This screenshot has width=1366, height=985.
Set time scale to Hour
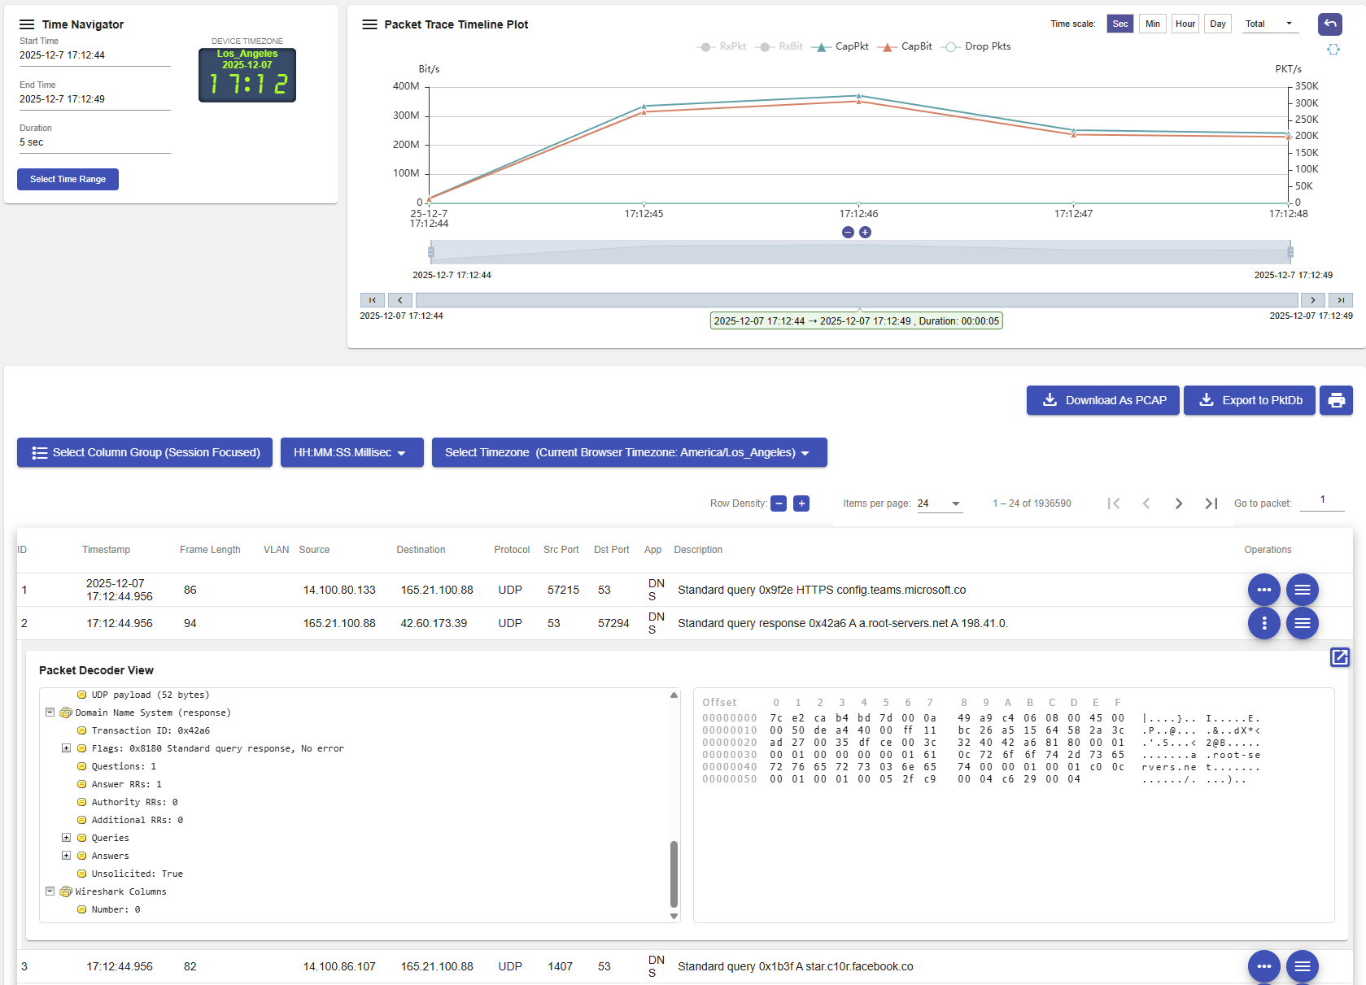click(1185, 24)
